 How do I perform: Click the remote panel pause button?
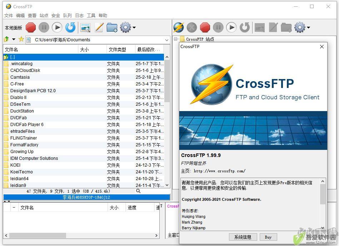pyautogui.click(x=218, y=27)
